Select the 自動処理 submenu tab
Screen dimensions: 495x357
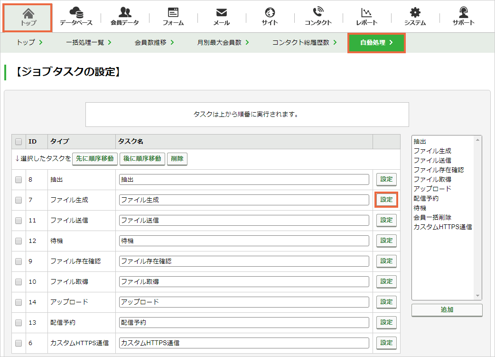tap(376, 43)
